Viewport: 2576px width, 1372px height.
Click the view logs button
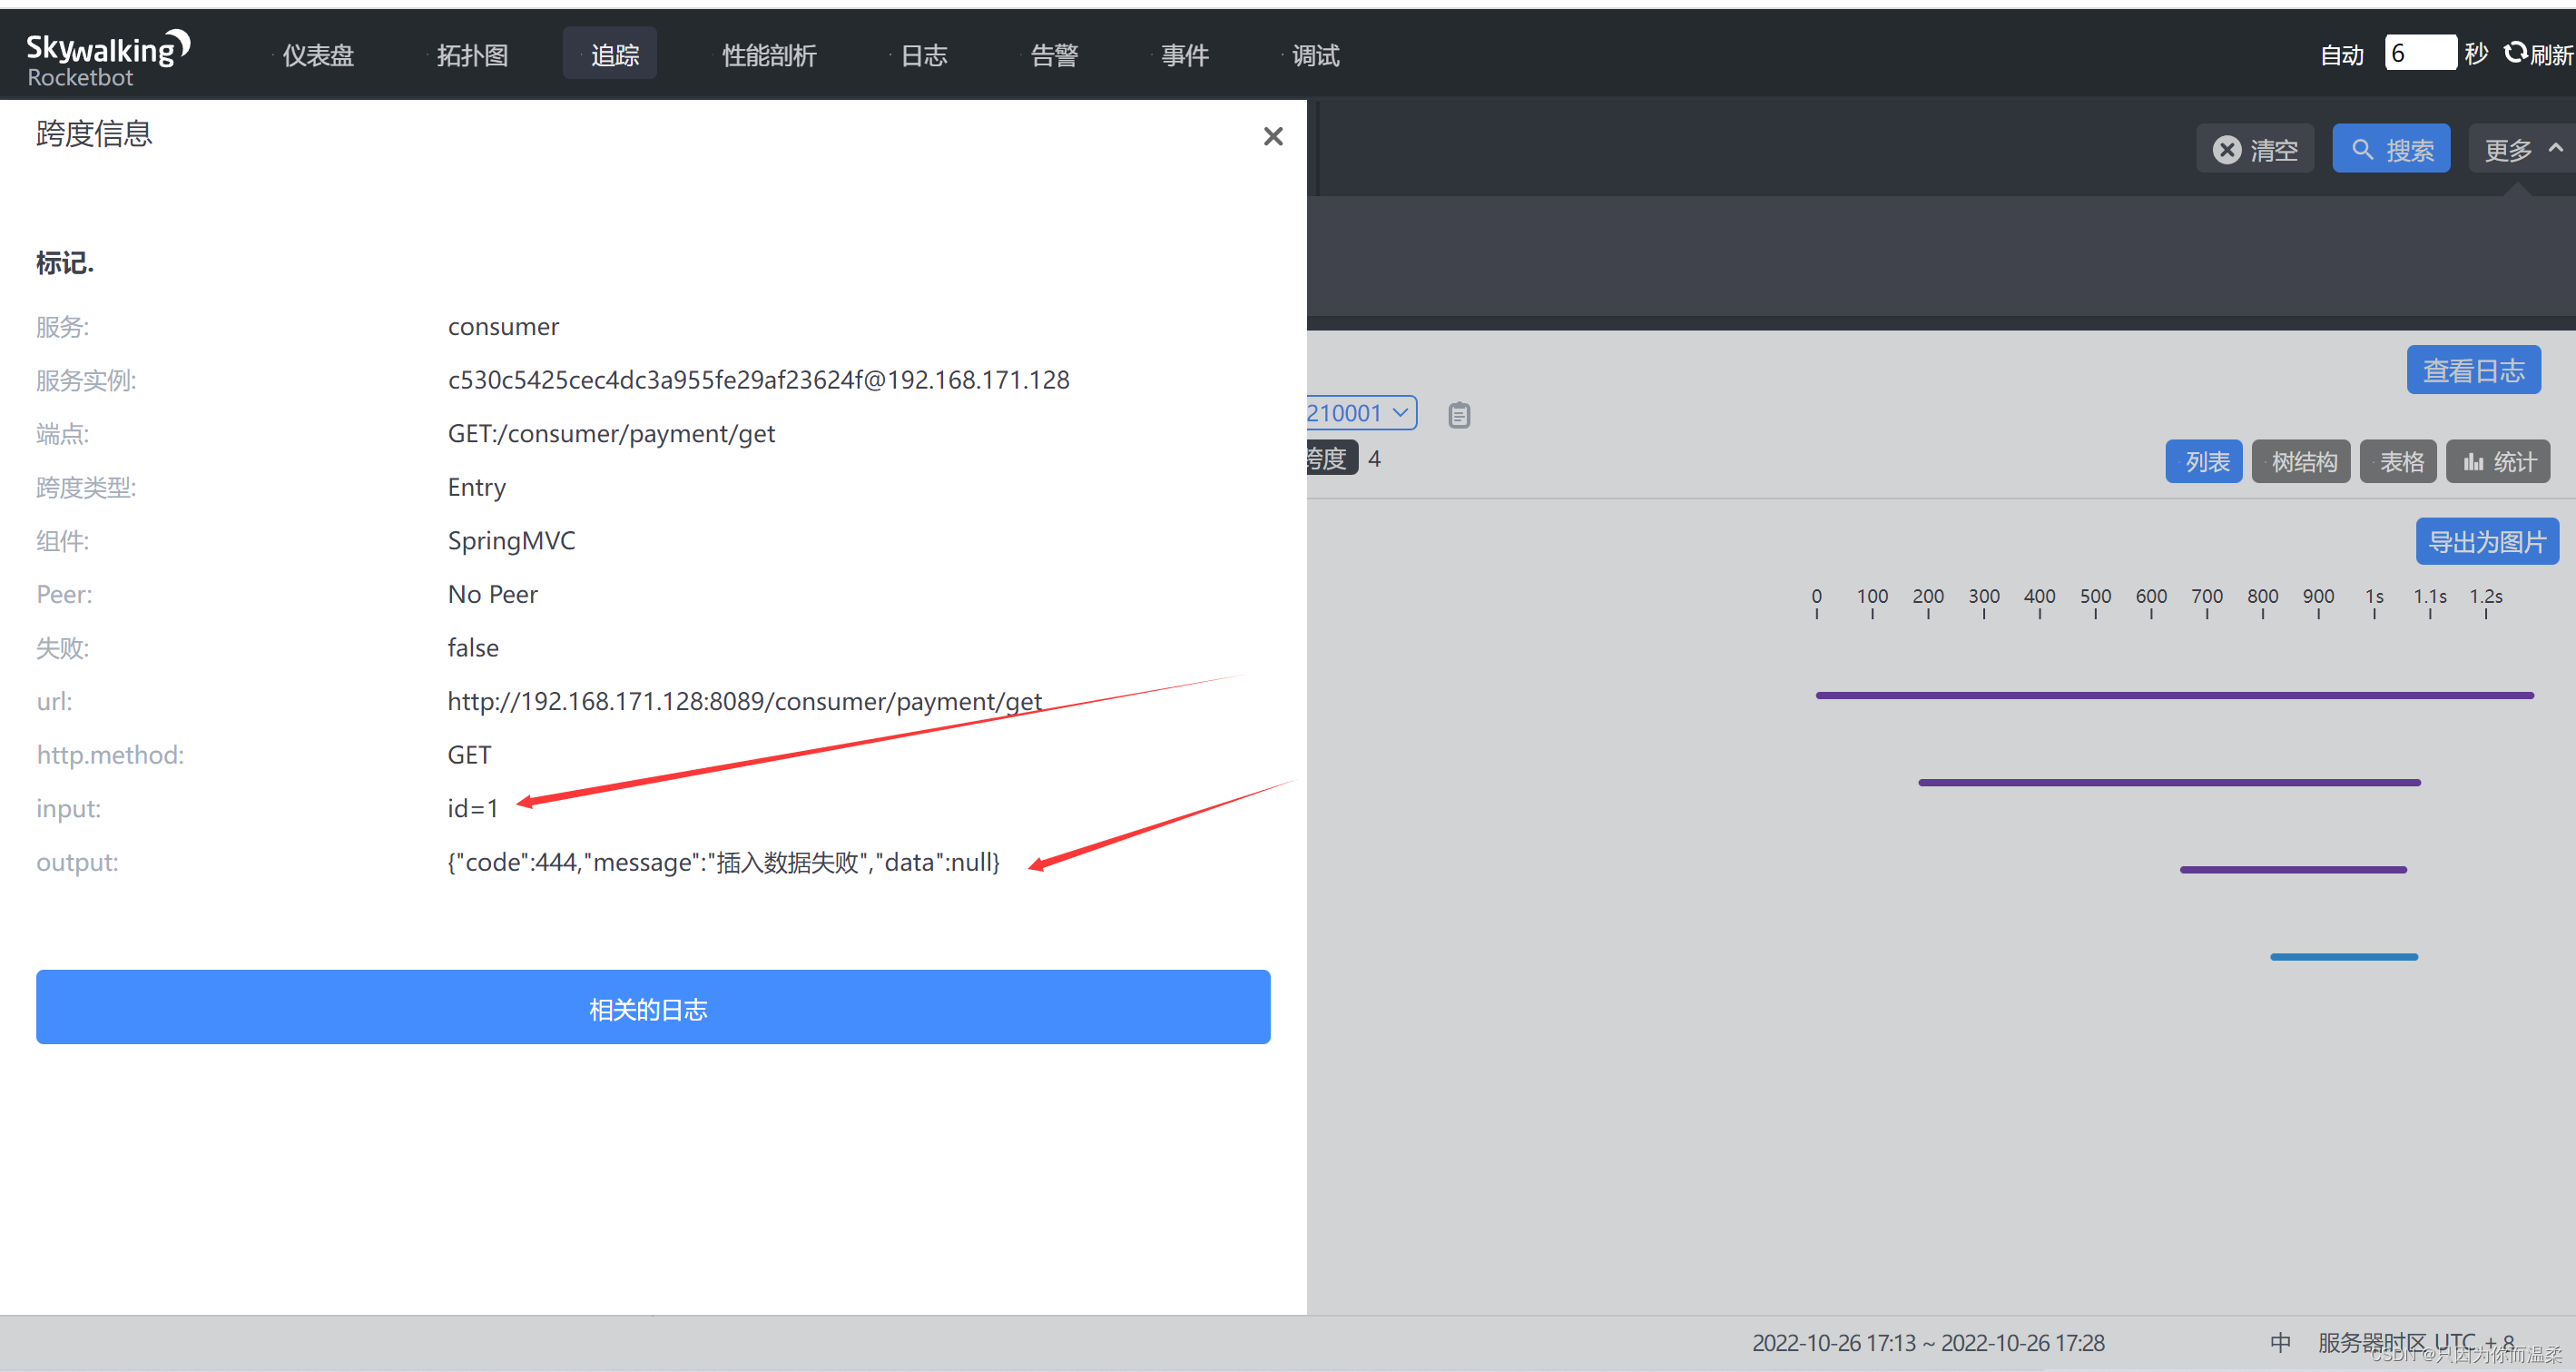(2472, 371)
